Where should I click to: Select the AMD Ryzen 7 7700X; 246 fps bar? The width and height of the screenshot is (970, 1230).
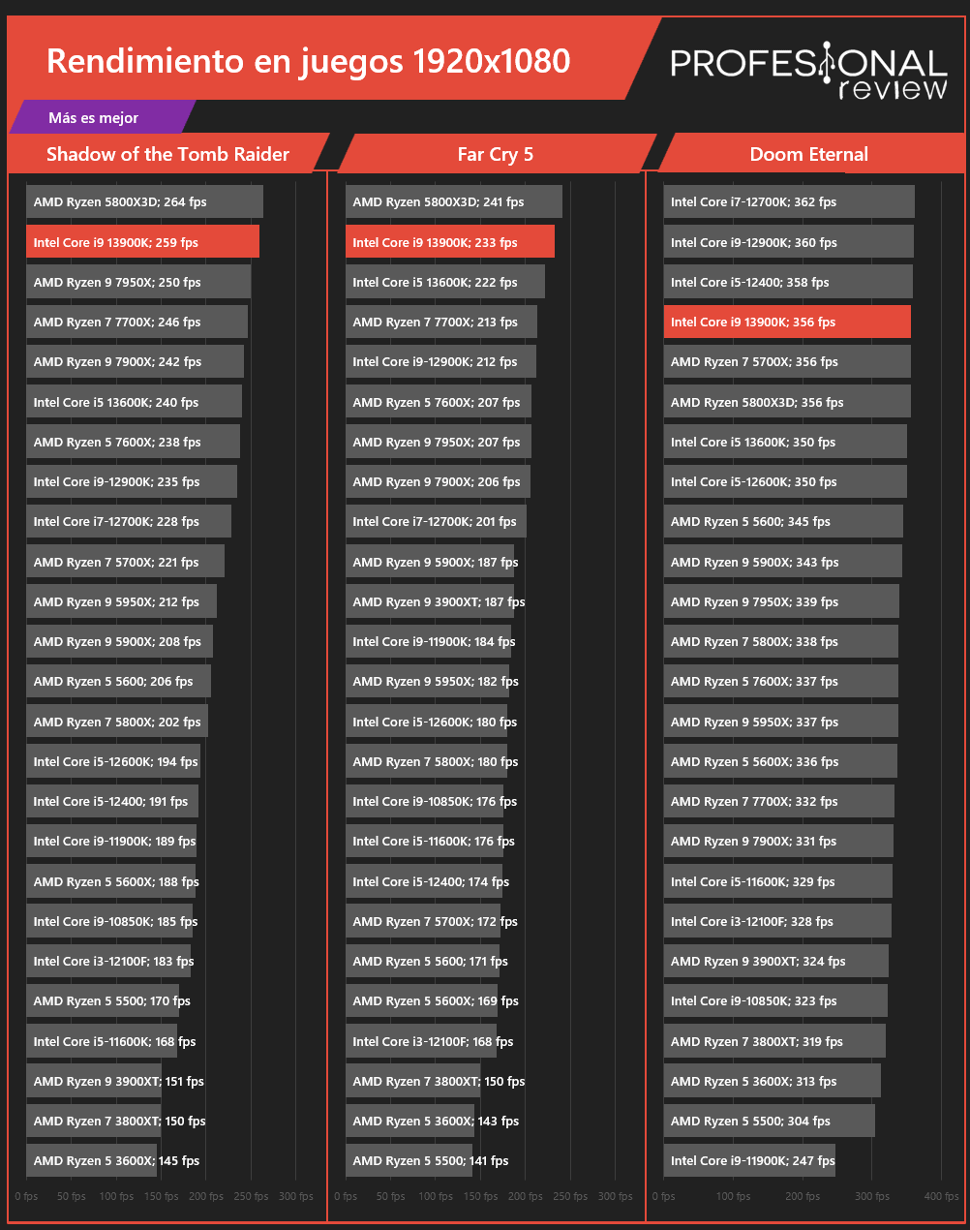[x=136, y=322]
